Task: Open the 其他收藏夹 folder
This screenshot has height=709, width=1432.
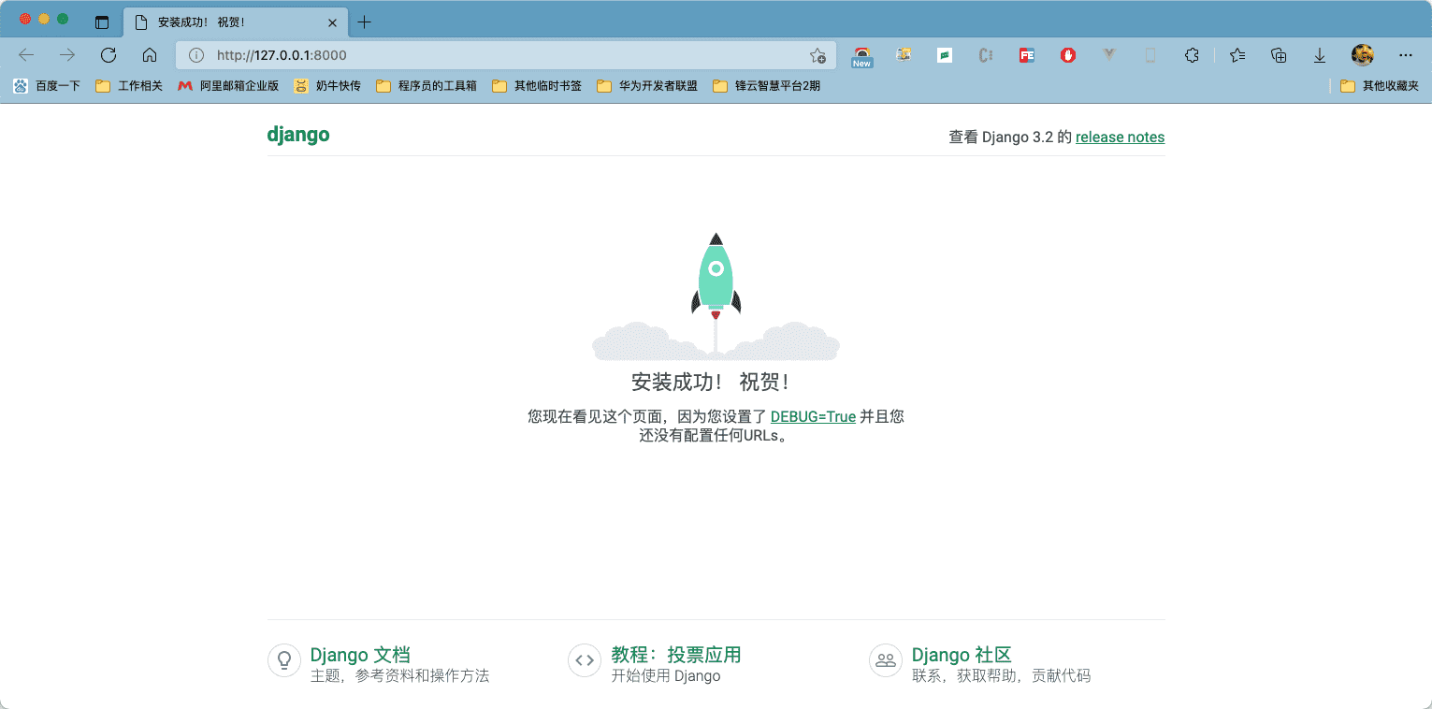Action: coord(1380,86)
